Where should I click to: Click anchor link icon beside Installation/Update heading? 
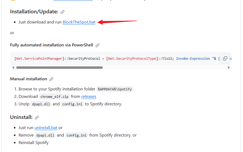point(62,12)
